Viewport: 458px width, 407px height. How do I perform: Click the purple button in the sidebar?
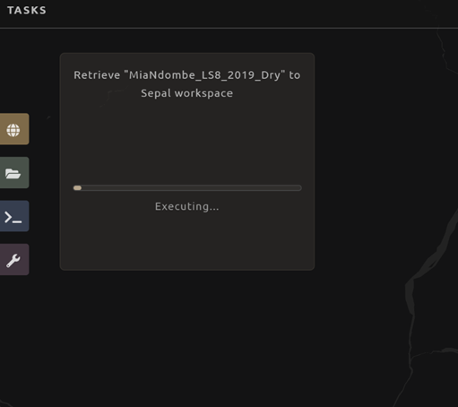(x=13, y=259)
